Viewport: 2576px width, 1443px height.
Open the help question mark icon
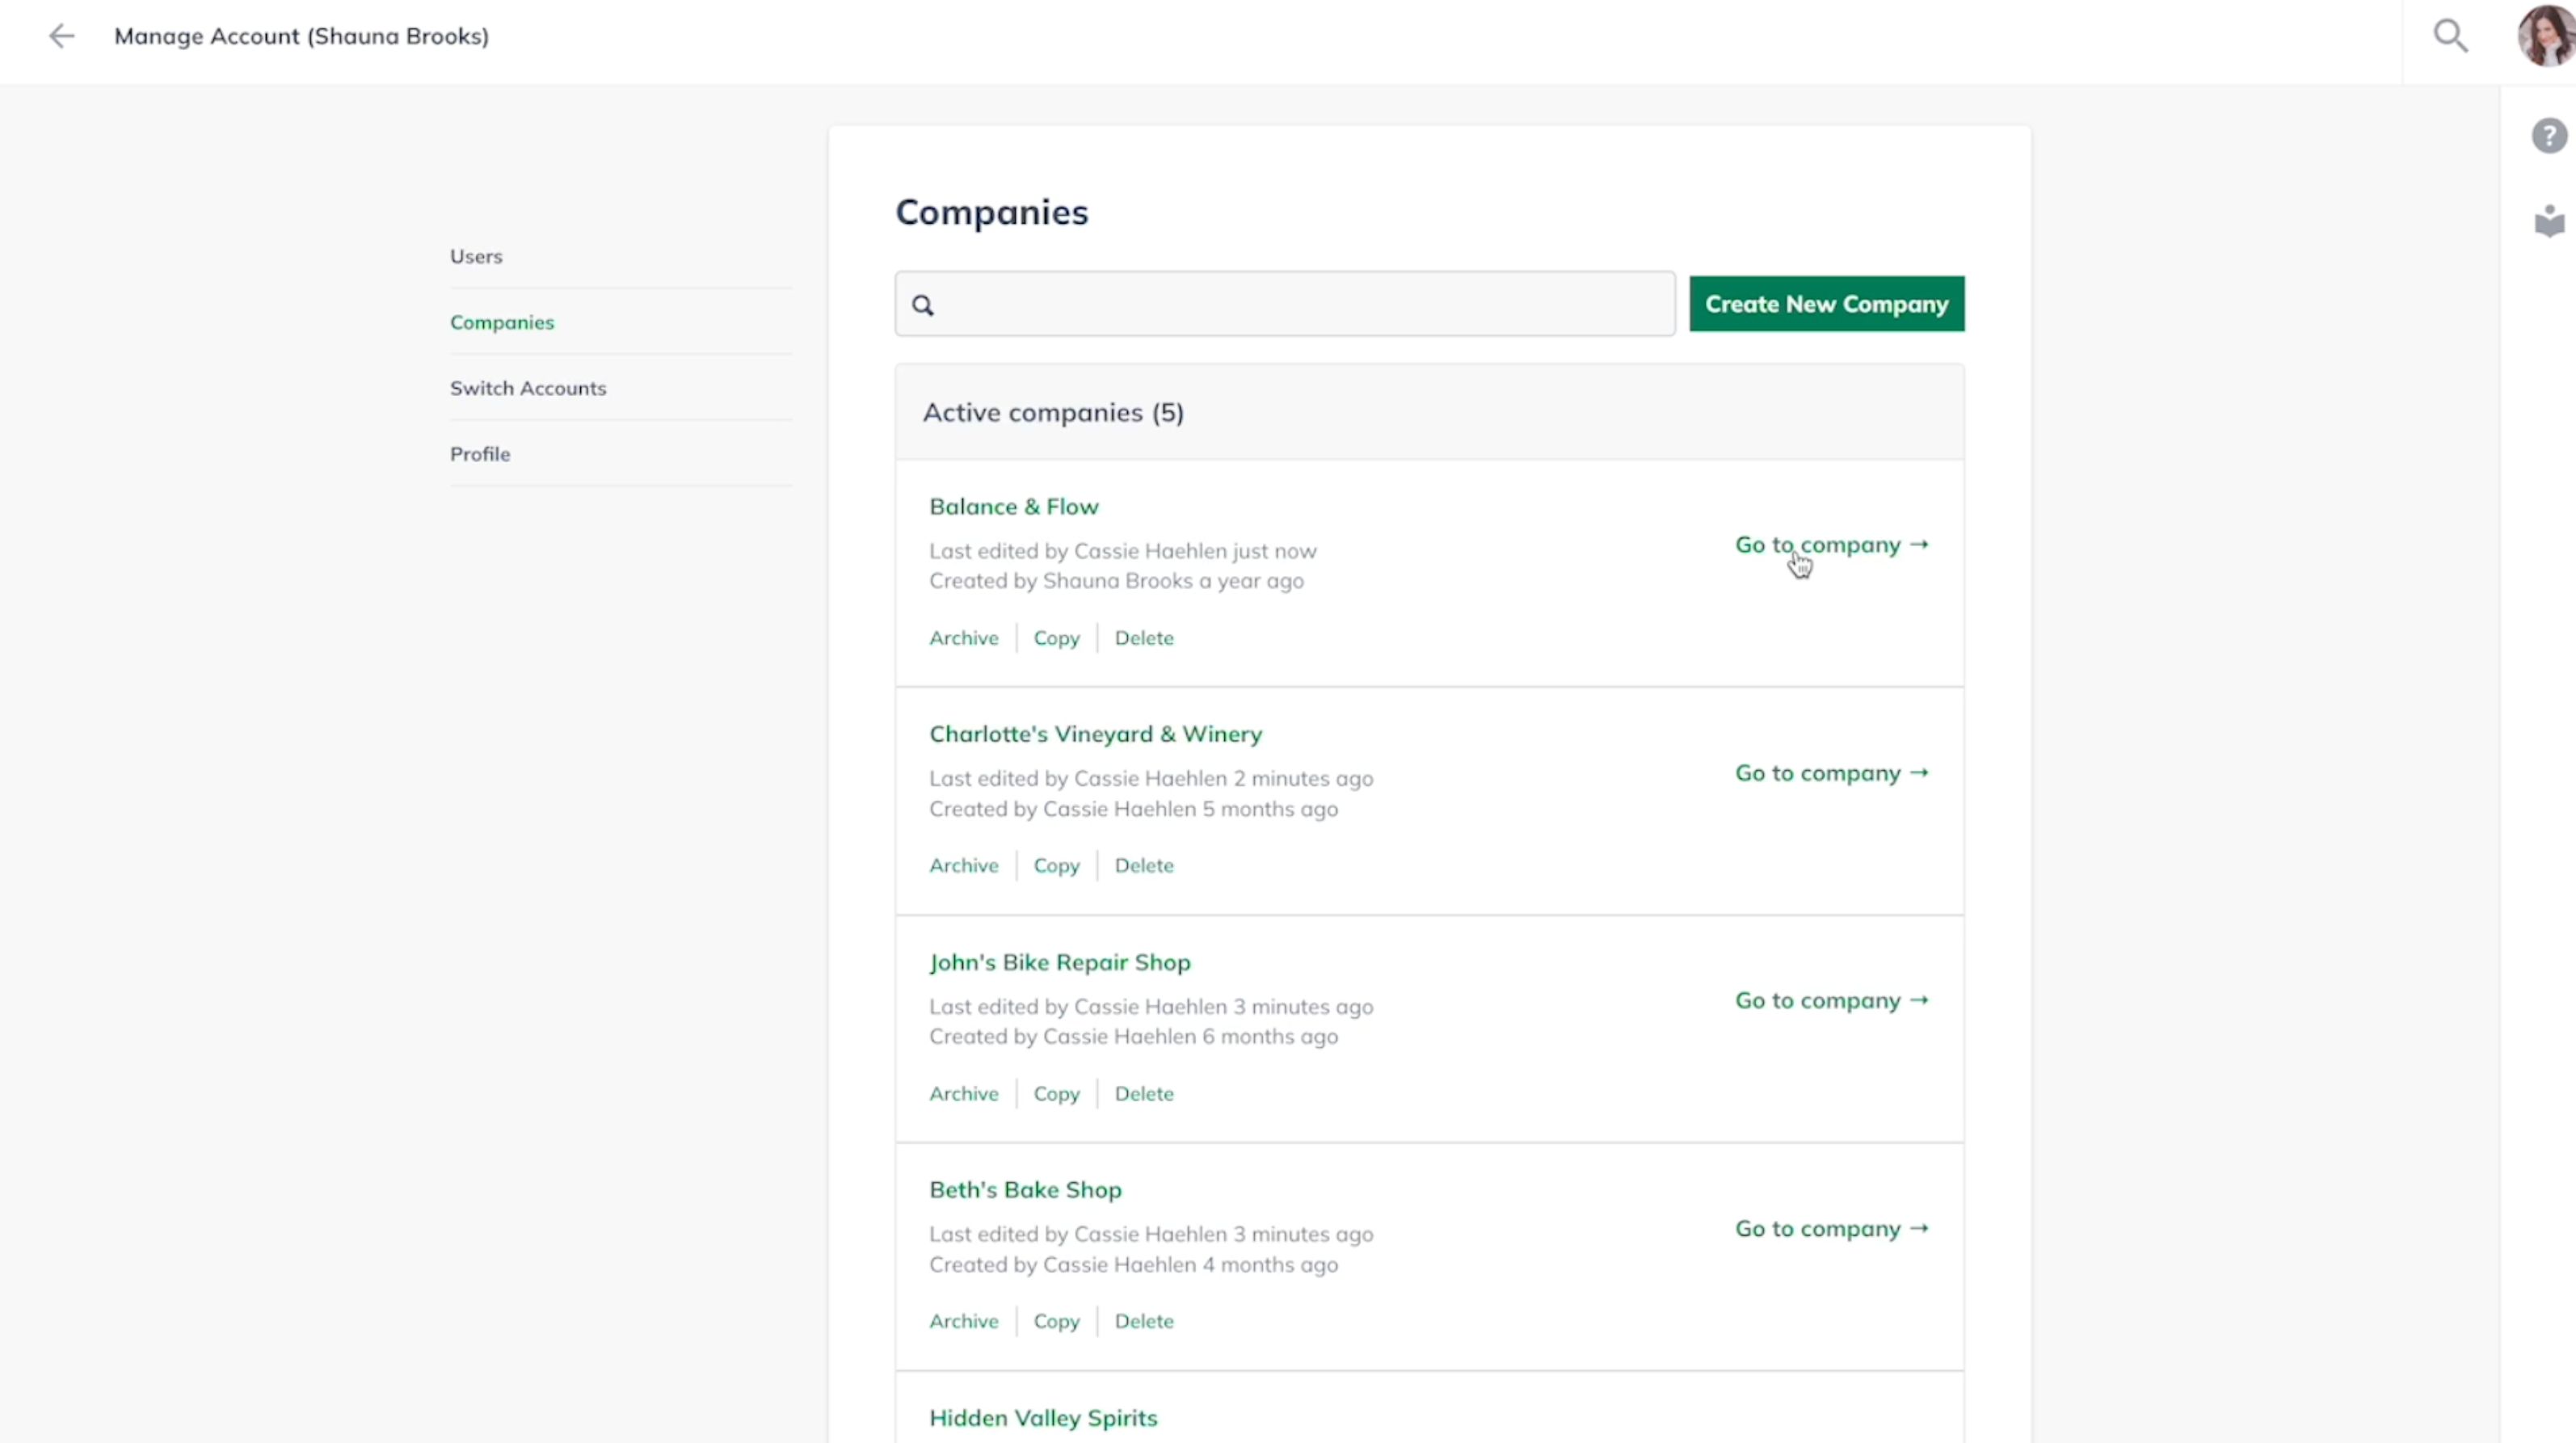pyautogui.click(x=2550, y=135)
